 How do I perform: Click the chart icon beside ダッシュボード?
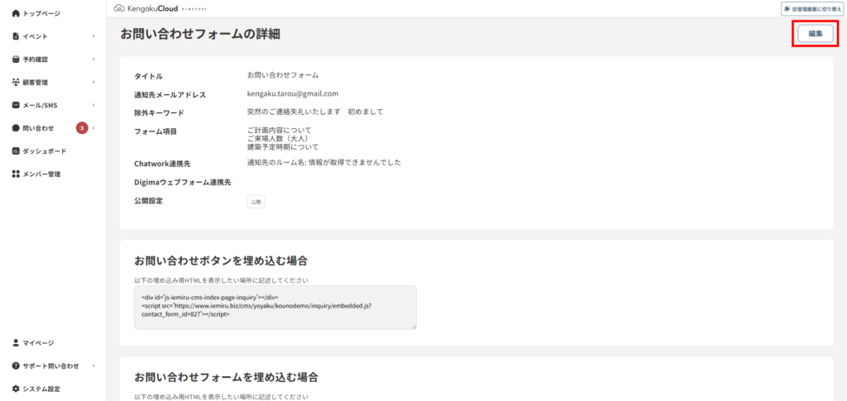(x=16, y=151)
